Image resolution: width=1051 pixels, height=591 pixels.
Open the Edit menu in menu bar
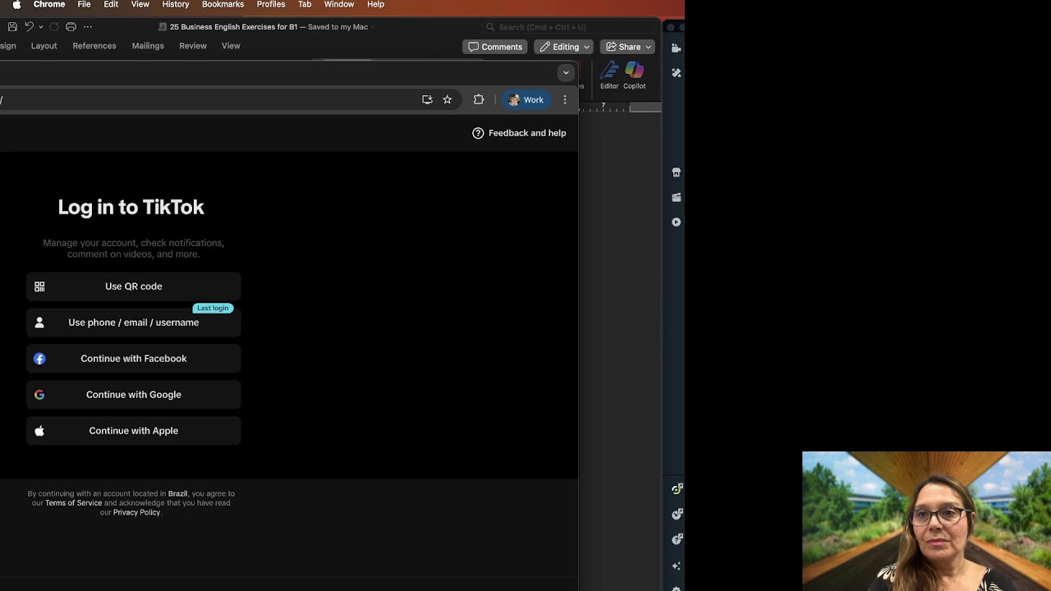[x=111, y=5]
